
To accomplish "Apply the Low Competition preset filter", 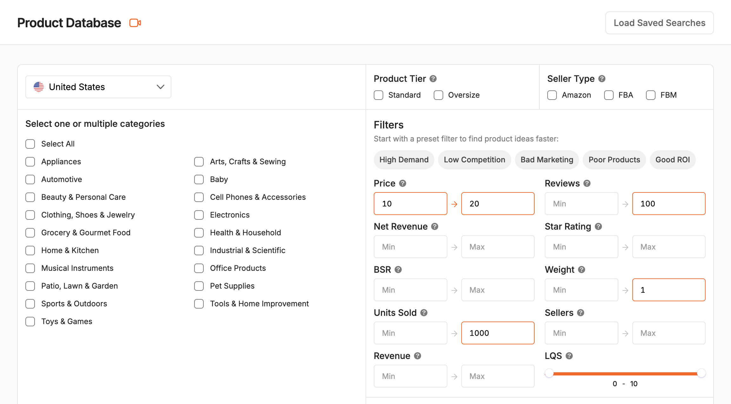I will (474, 160).
